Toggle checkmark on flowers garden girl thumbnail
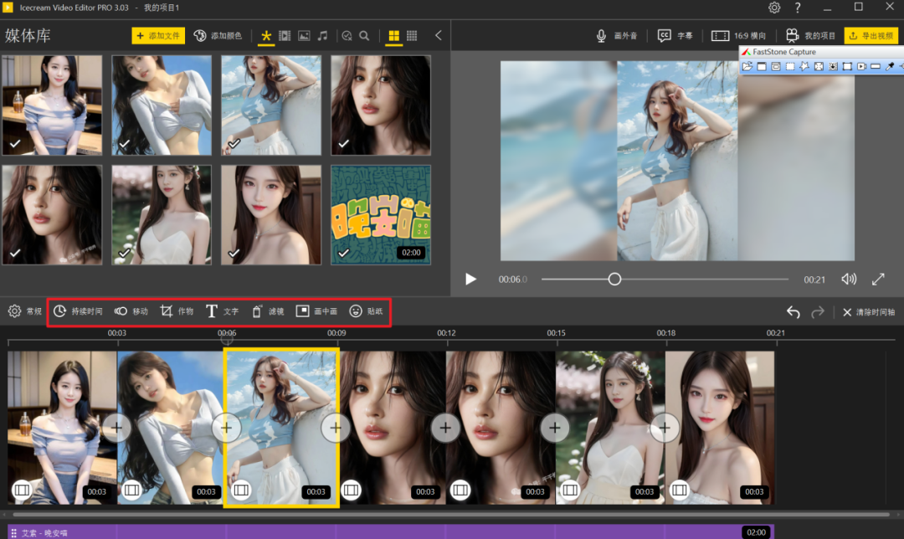The width and height of the screenshot is (904, 539). (125, 253)
